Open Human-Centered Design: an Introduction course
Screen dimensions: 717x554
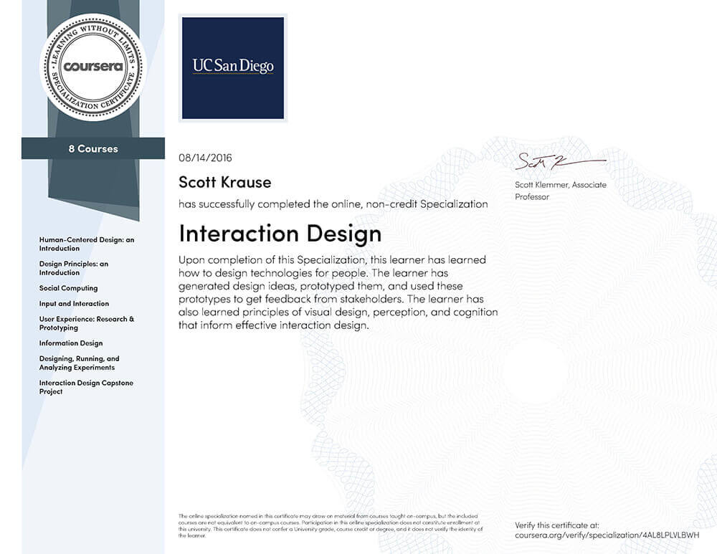point(87,244)
